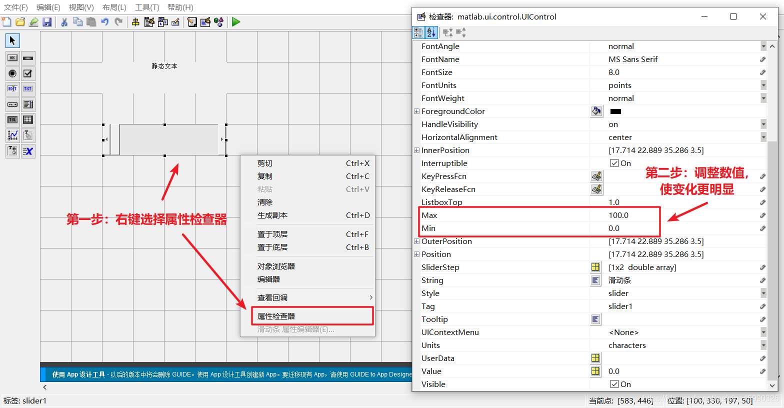Pick the Edit Text component tool

12,89
